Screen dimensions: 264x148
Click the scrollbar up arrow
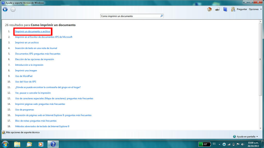pyautogui.click(x=260, y=22)
